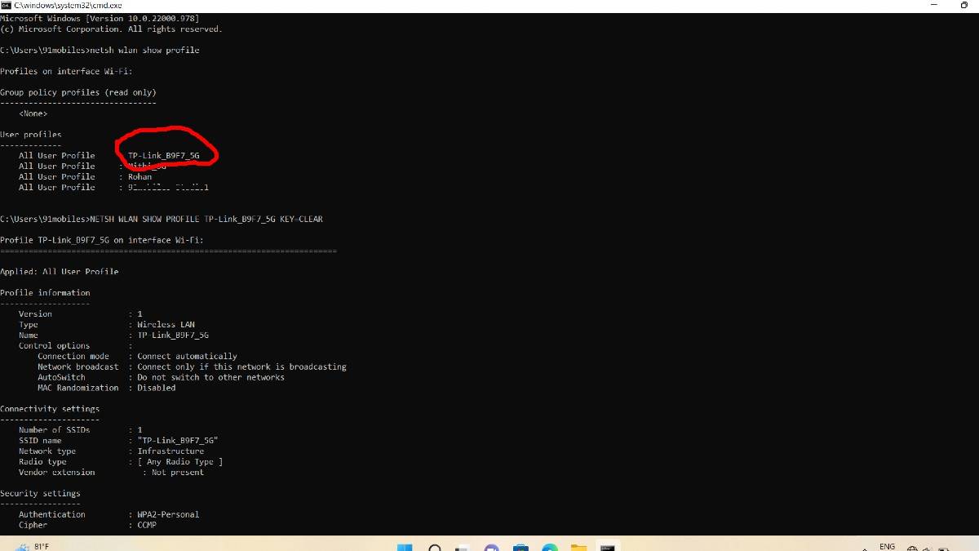Click the 'Security settings' heading
979x551 pixels.
(x=40, y=494)
